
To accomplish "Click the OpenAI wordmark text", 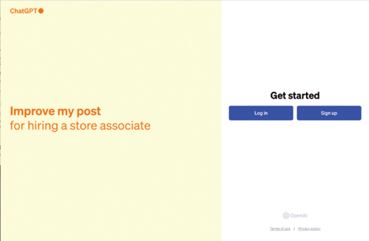I will pos(299,216).
